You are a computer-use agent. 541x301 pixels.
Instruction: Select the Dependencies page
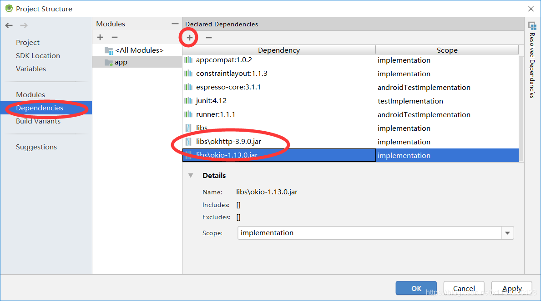(46, 108)
